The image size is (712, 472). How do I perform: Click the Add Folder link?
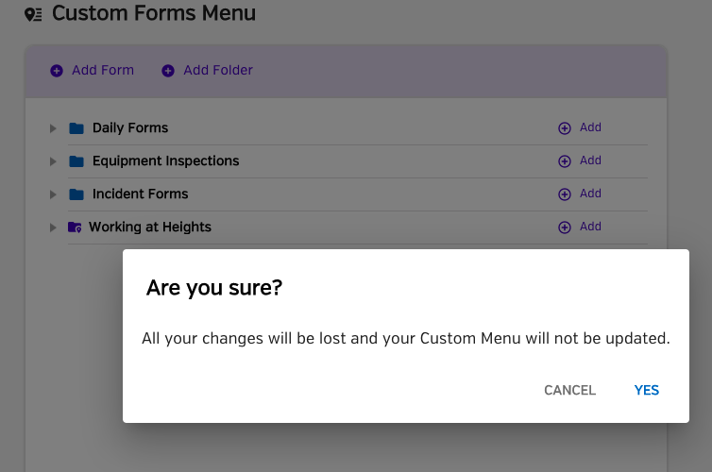(x=218, y=71)
